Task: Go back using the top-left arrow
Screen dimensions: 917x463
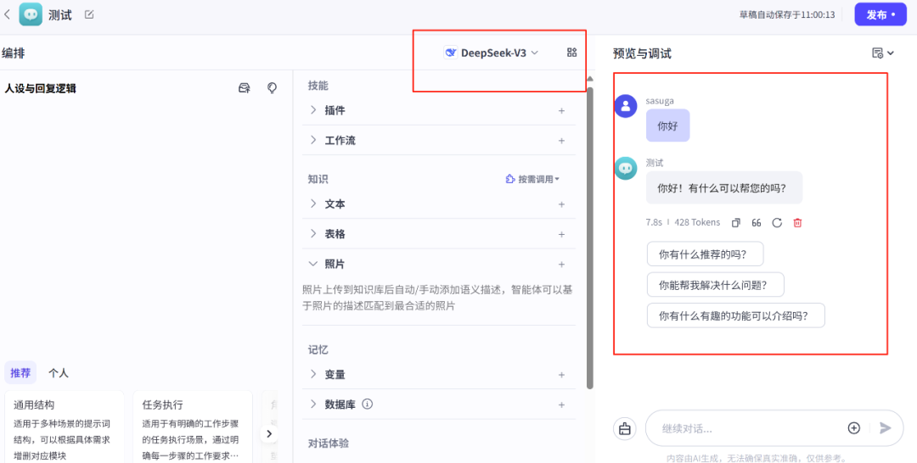Action: [x=7, y=14]
